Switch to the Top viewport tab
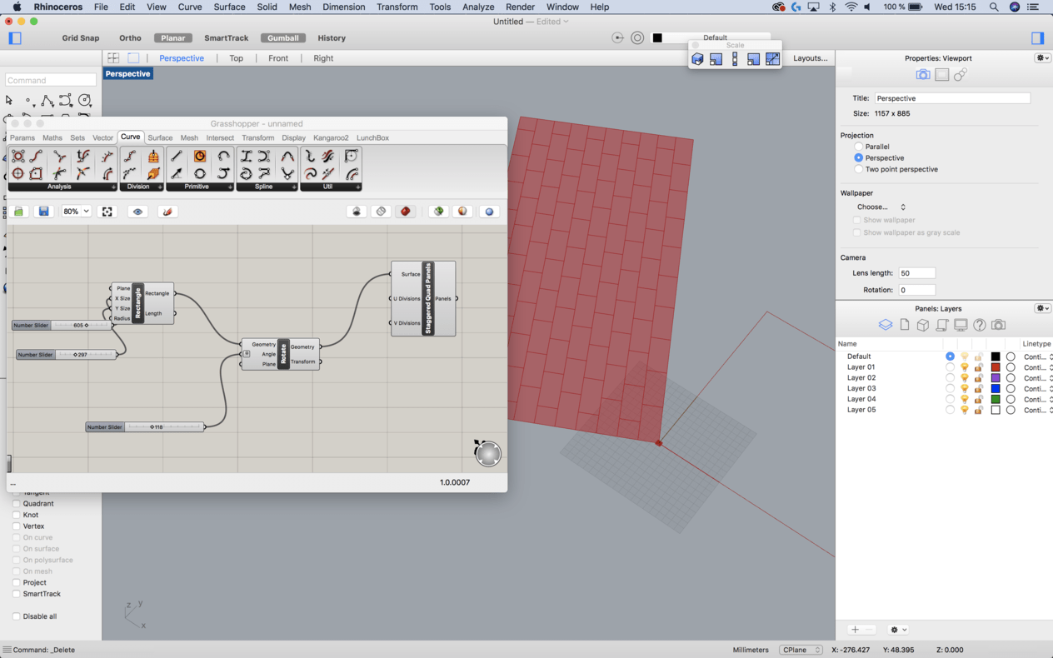 (237, 58)
